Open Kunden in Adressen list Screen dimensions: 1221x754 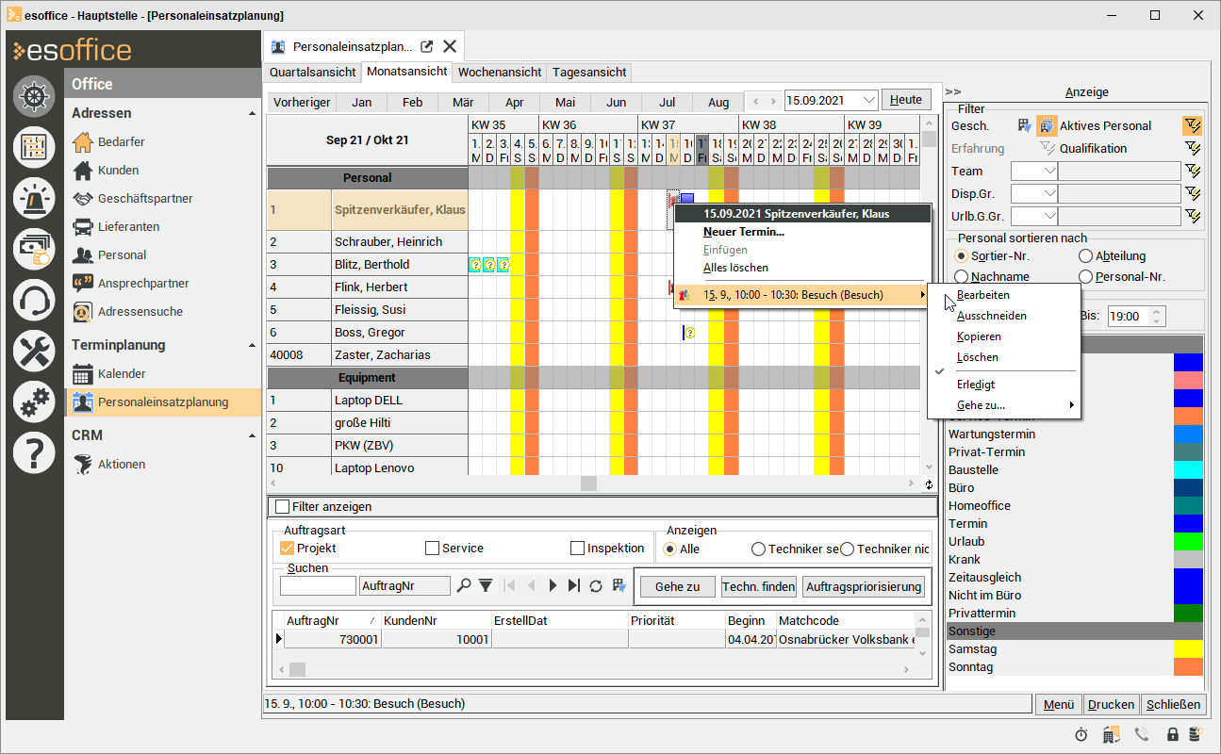tap(118, 170)
